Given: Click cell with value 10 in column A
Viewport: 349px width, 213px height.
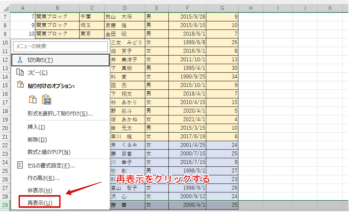Looking at the screenshot, I should pyautogui.click(x=23, y=34).
